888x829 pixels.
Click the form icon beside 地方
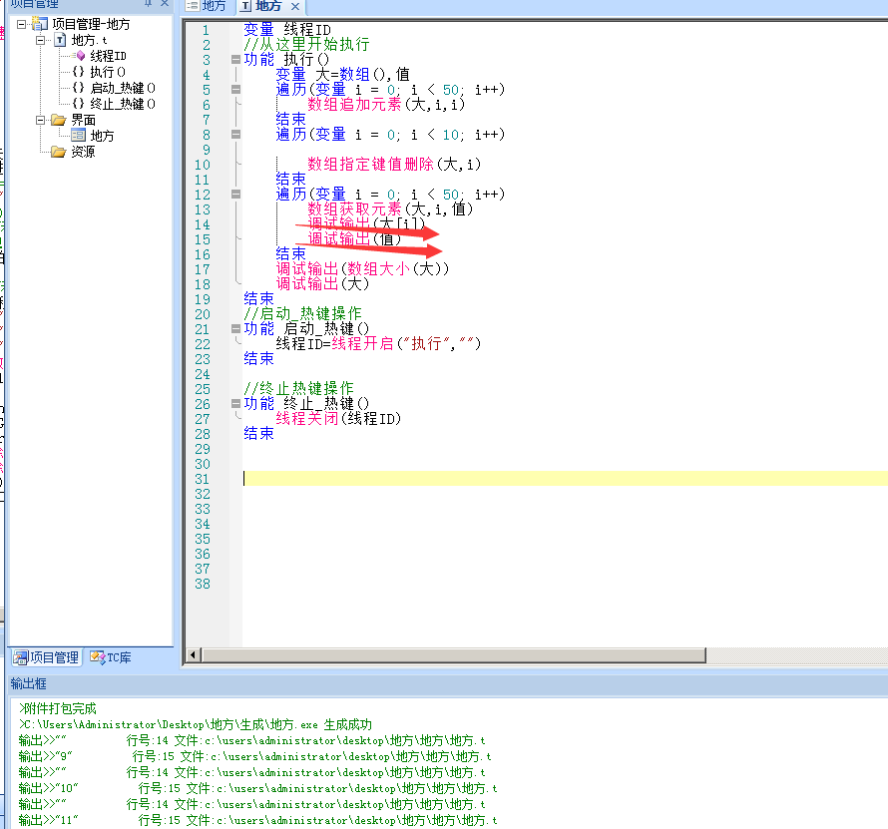pos(78,135)
